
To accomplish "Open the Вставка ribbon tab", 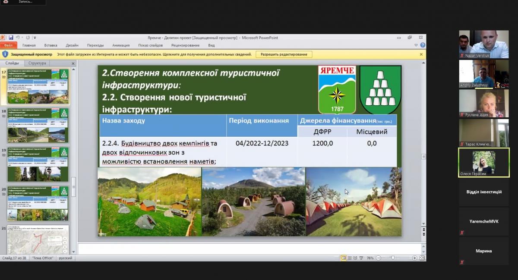I will [x=51, y=45].
